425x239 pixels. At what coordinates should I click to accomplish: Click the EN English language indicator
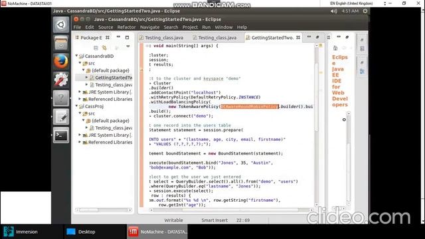point(351,3)
